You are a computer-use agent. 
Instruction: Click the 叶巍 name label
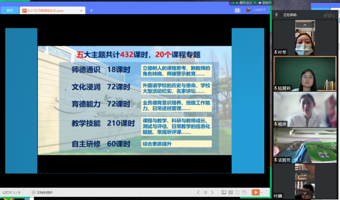[278, 196]
